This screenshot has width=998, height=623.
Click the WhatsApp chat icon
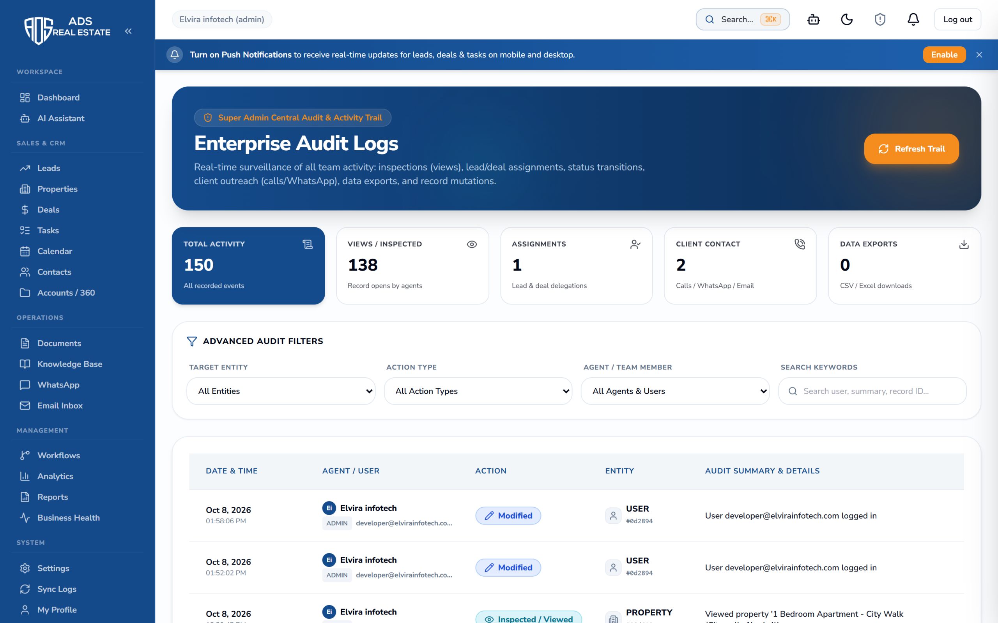click(25, 385)
